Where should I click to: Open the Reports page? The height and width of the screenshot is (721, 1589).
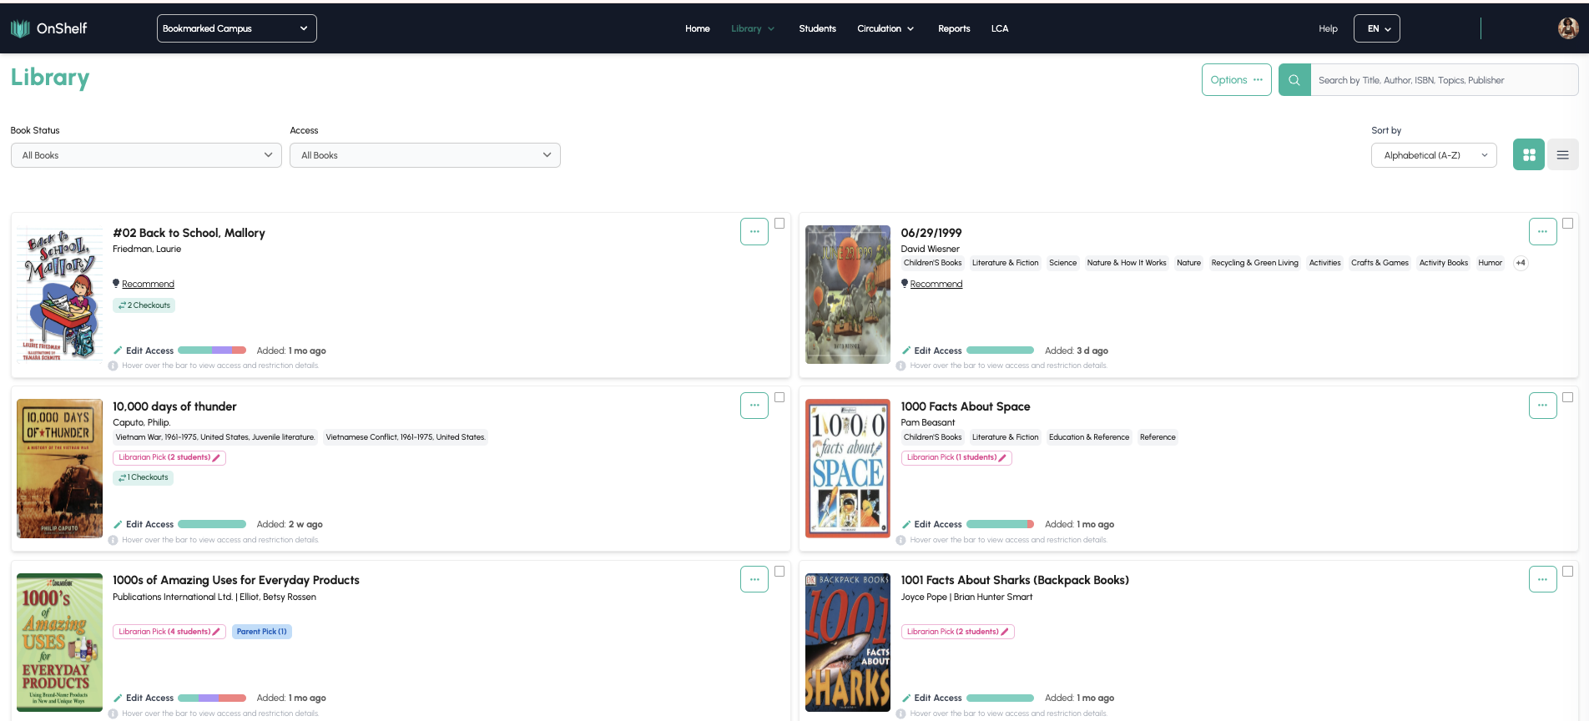(x=953, y=28)
